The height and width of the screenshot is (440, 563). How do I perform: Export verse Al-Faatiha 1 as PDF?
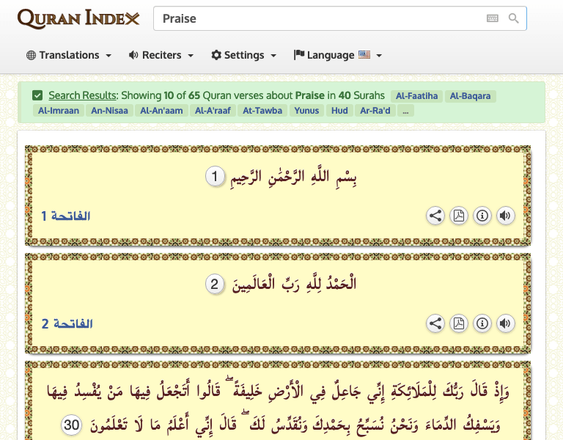point(458,216)
